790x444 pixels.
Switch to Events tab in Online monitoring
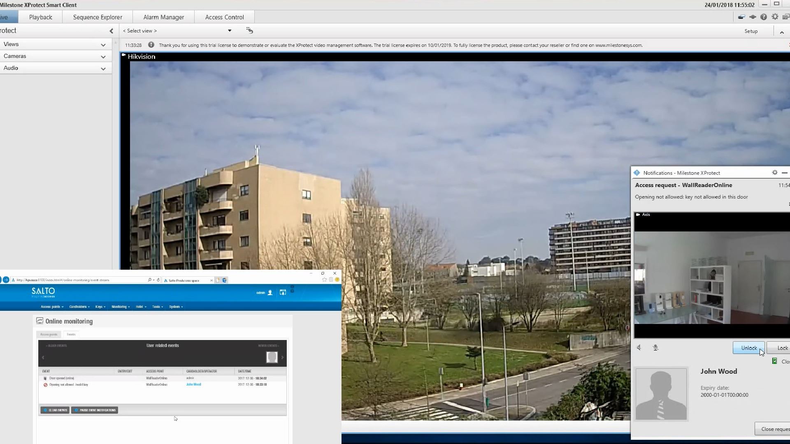click(x=71, y=334)
